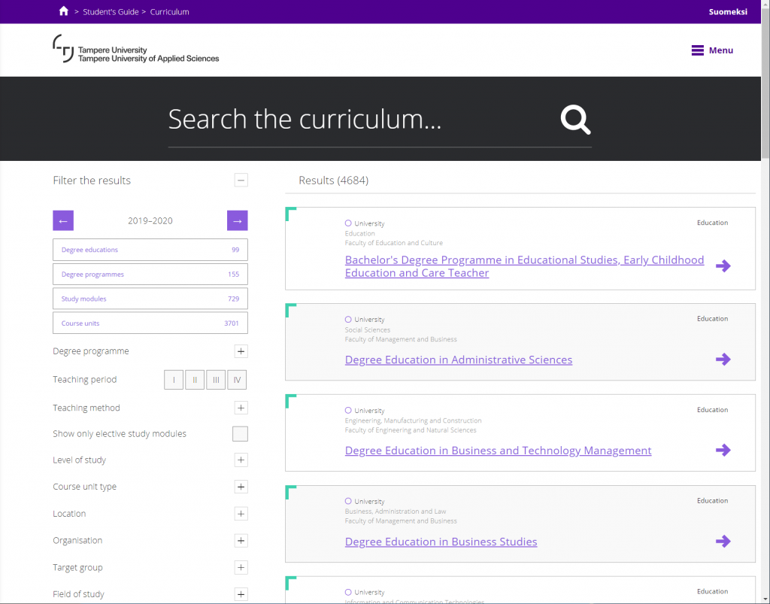The width and height of the screenshot is (770, 604).
Task: Go to previous academic year arrow
Action: (x=63, y=220)
